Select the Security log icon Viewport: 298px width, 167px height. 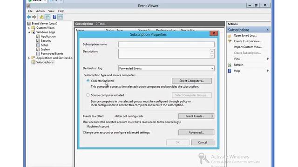coord(38,41)
